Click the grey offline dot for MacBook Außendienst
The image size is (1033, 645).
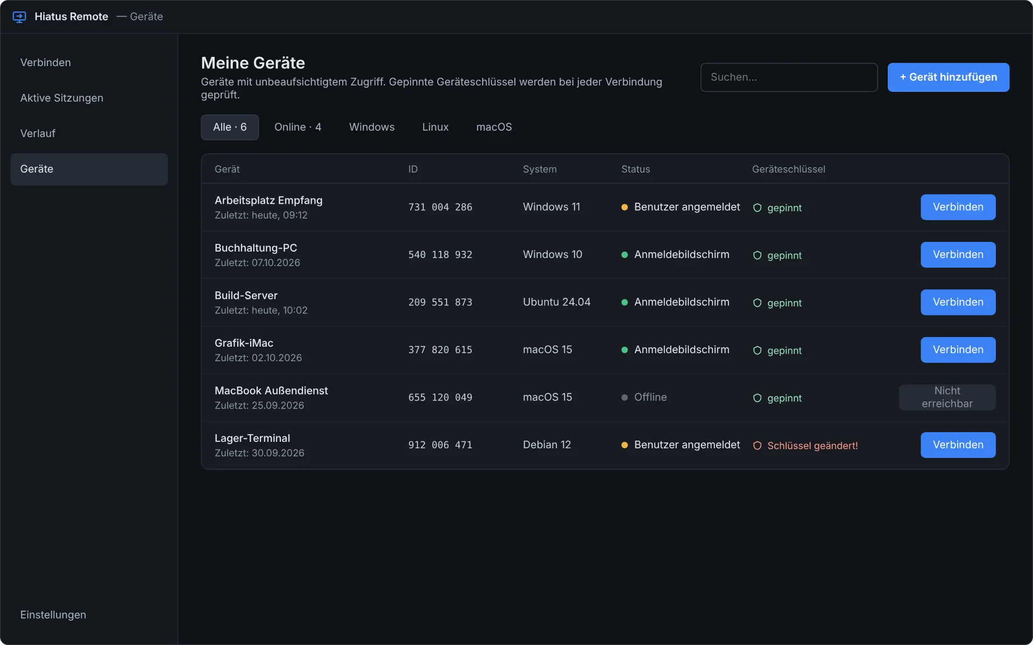tap(625, 397)
